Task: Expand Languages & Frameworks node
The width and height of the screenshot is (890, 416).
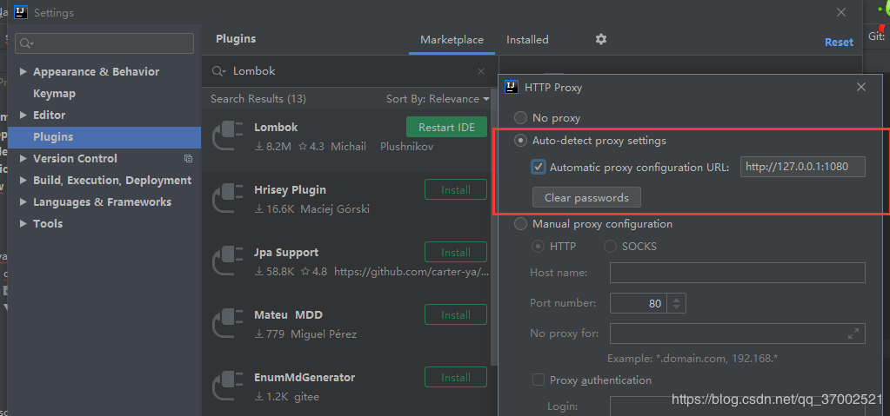Action: [23, 201]
